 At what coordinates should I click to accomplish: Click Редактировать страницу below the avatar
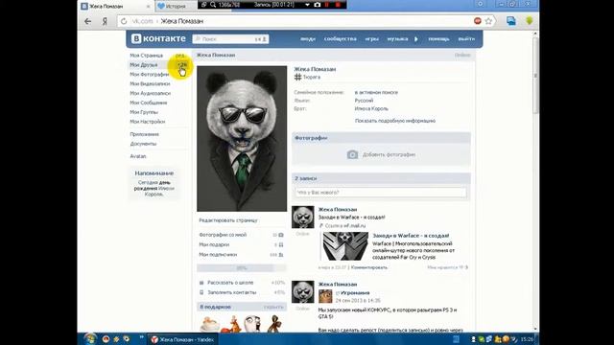click(x=228, y=220)
